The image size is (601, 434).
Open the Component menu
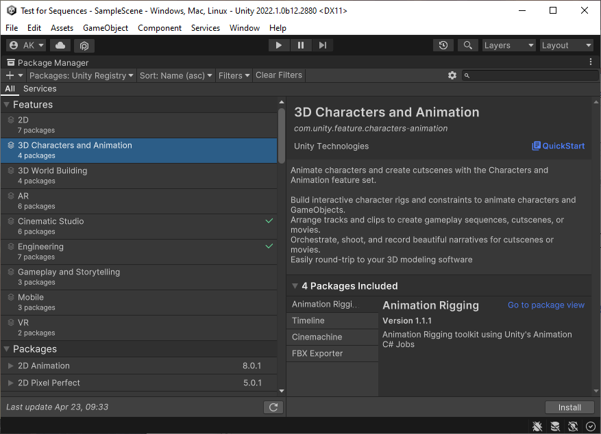[x=160, y=28]
